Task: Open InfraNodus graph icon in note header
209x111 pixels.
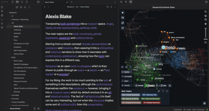Action: 108,7
